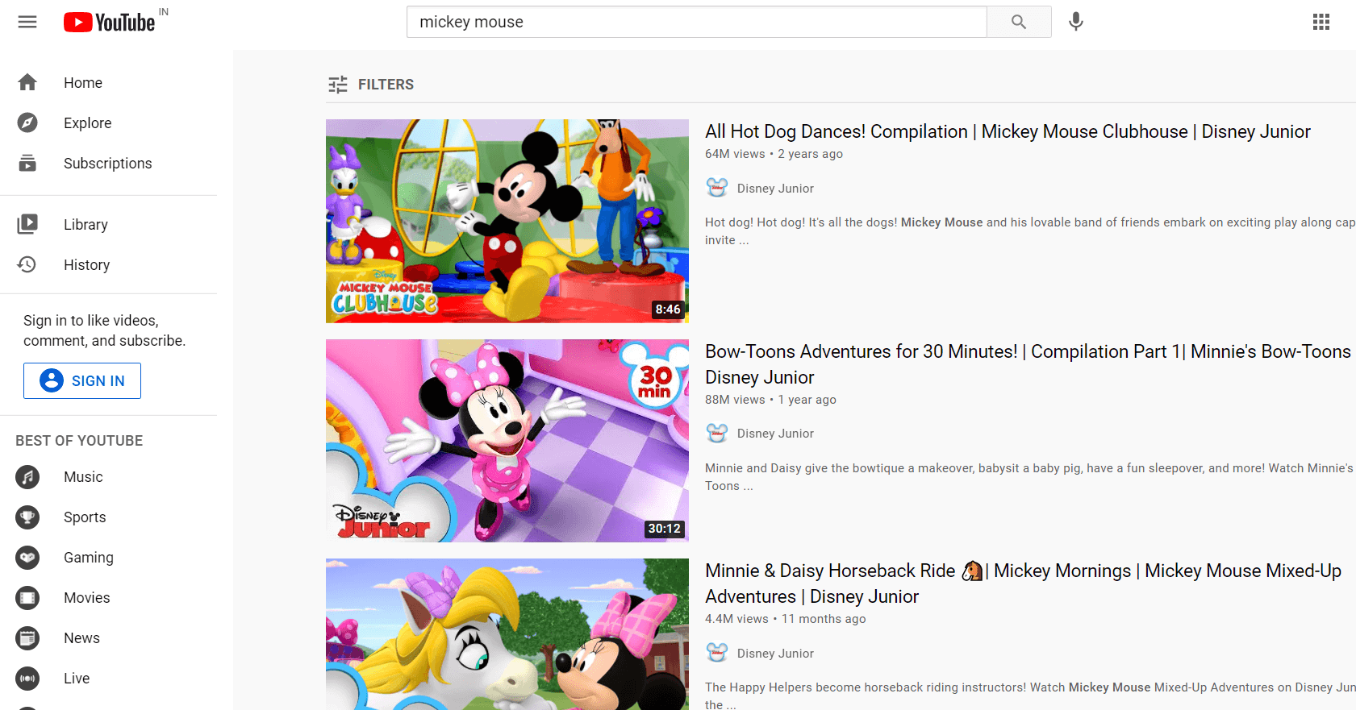Click the 'Minnie and Daisy give' description

tap(1030, 477)
